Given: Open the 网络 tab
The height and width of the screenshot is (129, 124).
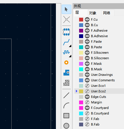Looking at the screenshot, I should [x=107, y=13].
